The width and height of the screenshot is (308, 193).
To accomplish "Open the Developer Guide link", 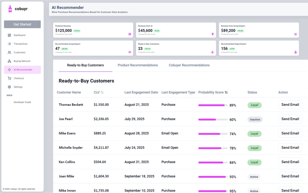I will pos(22,102).
